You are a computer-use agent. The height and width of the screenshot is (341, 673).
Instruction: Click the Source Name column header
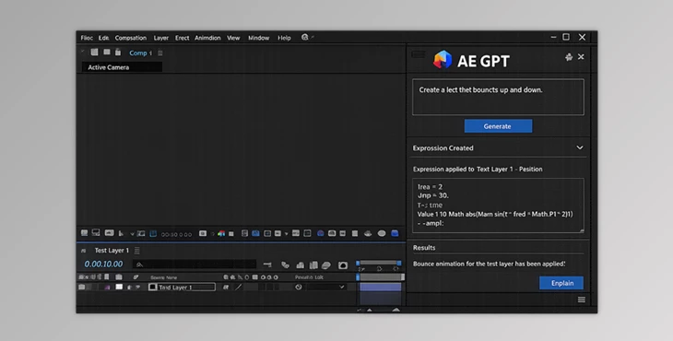163,277
